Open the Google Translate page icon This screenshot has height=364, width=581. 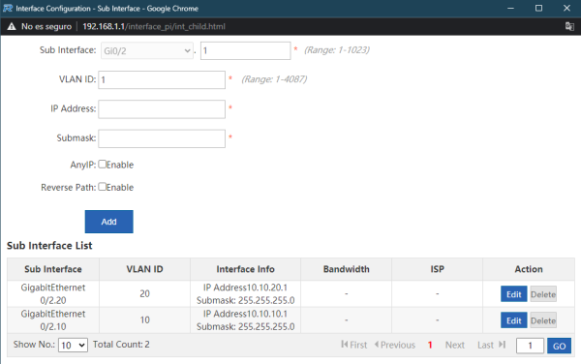pyautogui.click(x=569, y=26)
